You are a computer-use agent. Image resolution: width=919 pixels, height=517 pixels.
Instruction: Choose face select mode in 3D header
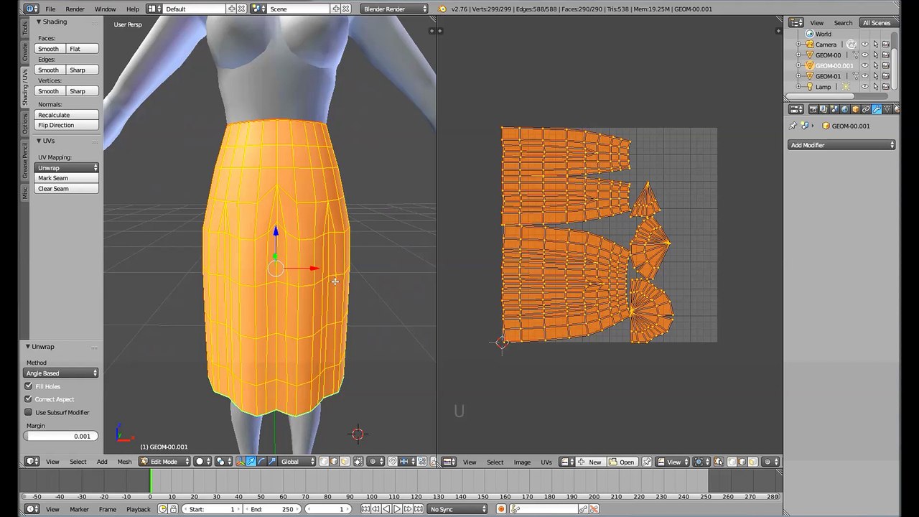345,462
